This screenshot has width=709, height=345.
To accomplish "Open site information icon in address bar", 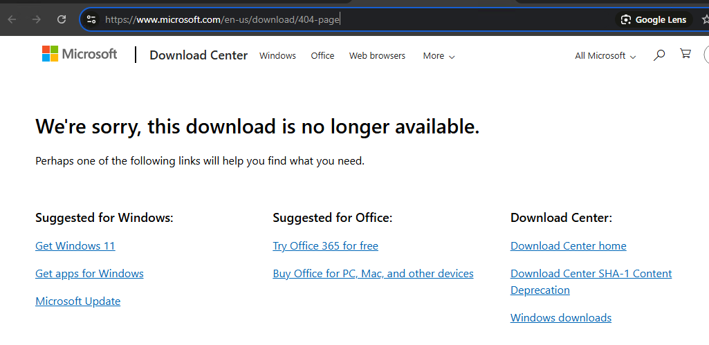I will point(91,19).
